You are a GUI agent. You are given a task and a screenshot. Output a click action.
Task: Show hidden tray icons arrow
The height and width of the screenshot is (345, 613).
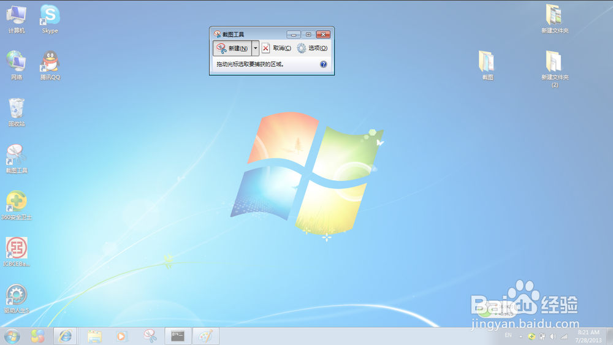(520, 336)
